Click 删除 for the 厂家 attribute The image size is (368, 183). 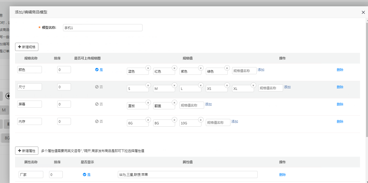[x=283, y=175]
